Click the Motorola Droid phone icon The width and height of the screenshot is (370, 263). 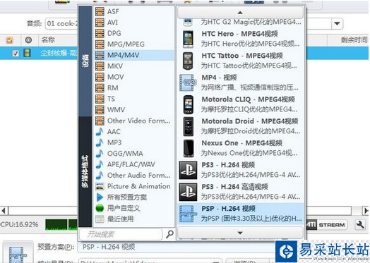pos(189,126)
